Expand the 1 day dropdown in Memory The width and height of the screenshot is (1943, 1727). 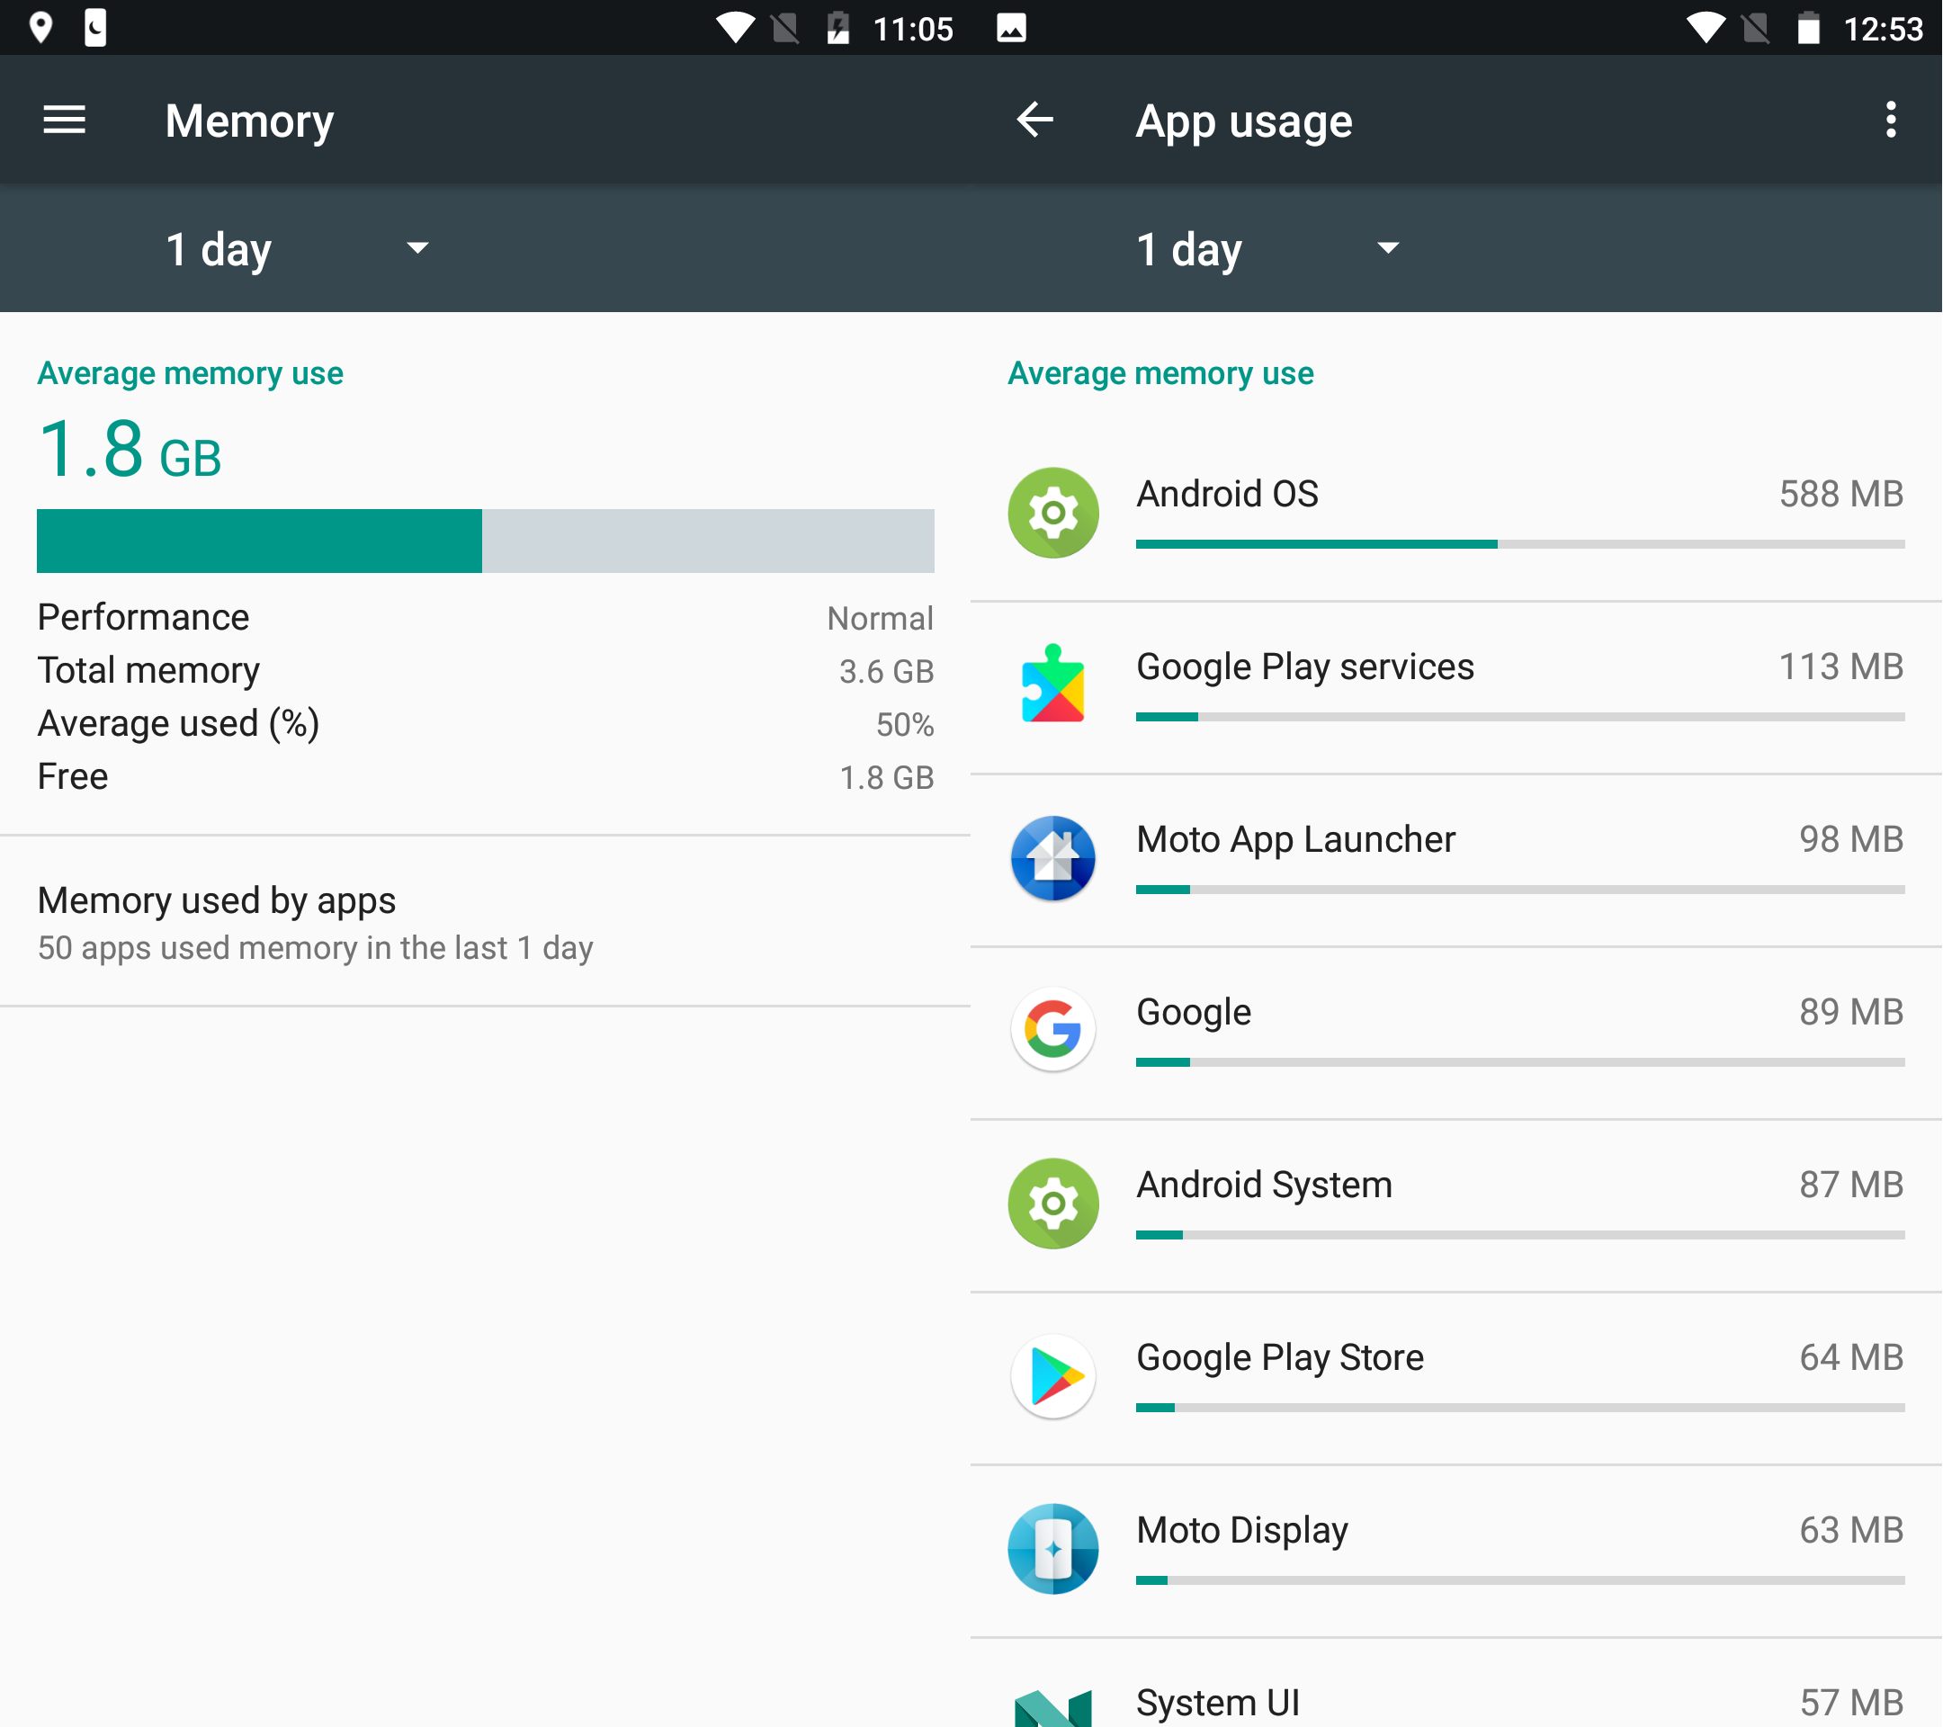pyautogui.click(x=220, y=250)
